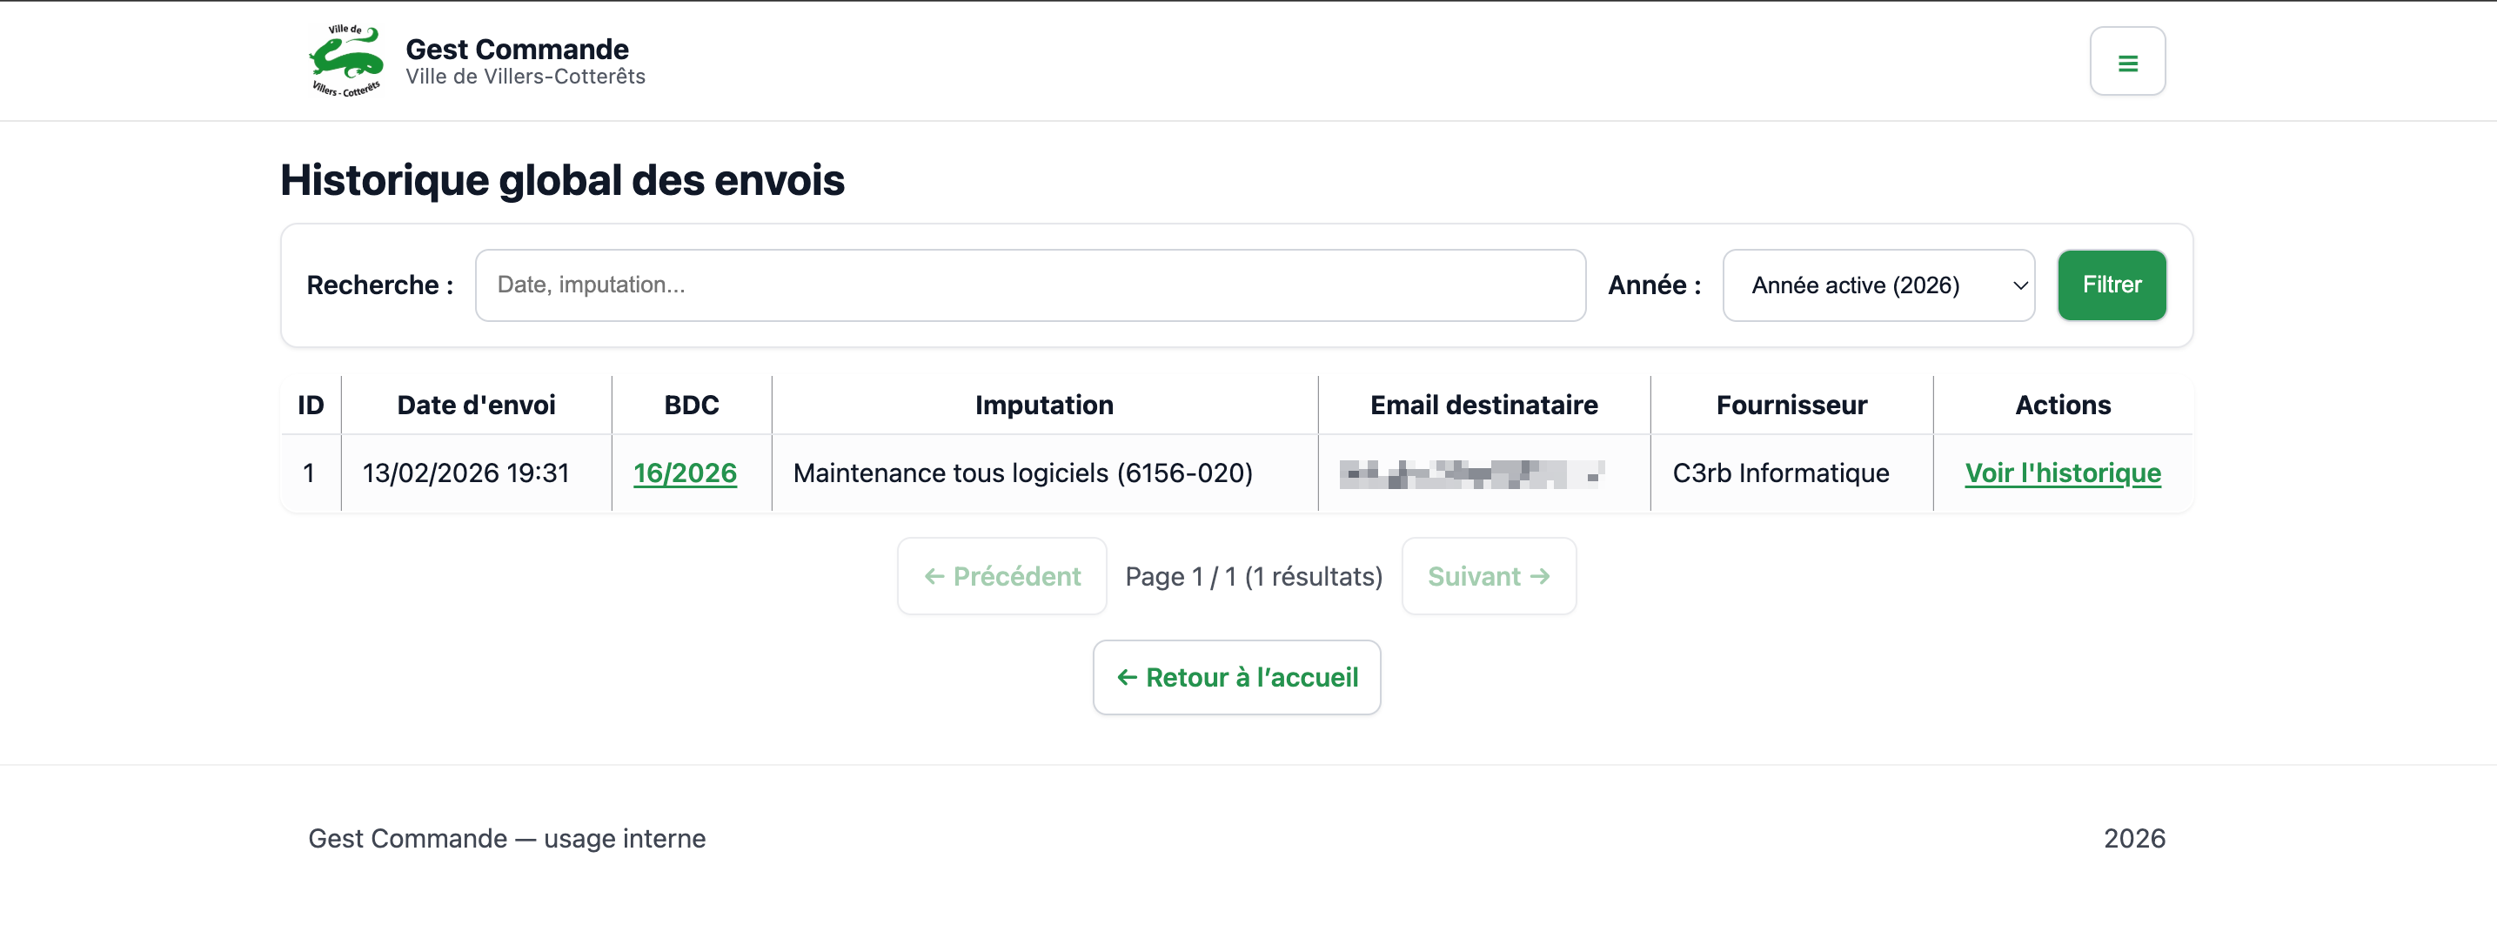The image size is (2497, 952).
Task: Go to next page with Suivant
Action: click(1488, 576)
